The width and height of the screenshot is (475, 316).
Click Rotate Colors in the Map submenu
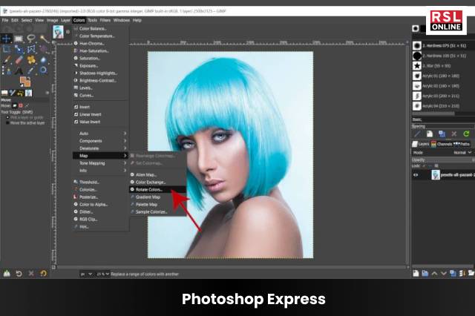157,189
